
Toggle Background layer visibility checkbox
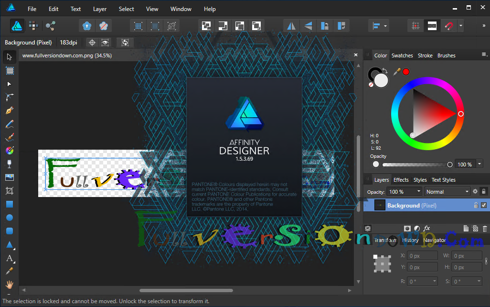(484, 205)
